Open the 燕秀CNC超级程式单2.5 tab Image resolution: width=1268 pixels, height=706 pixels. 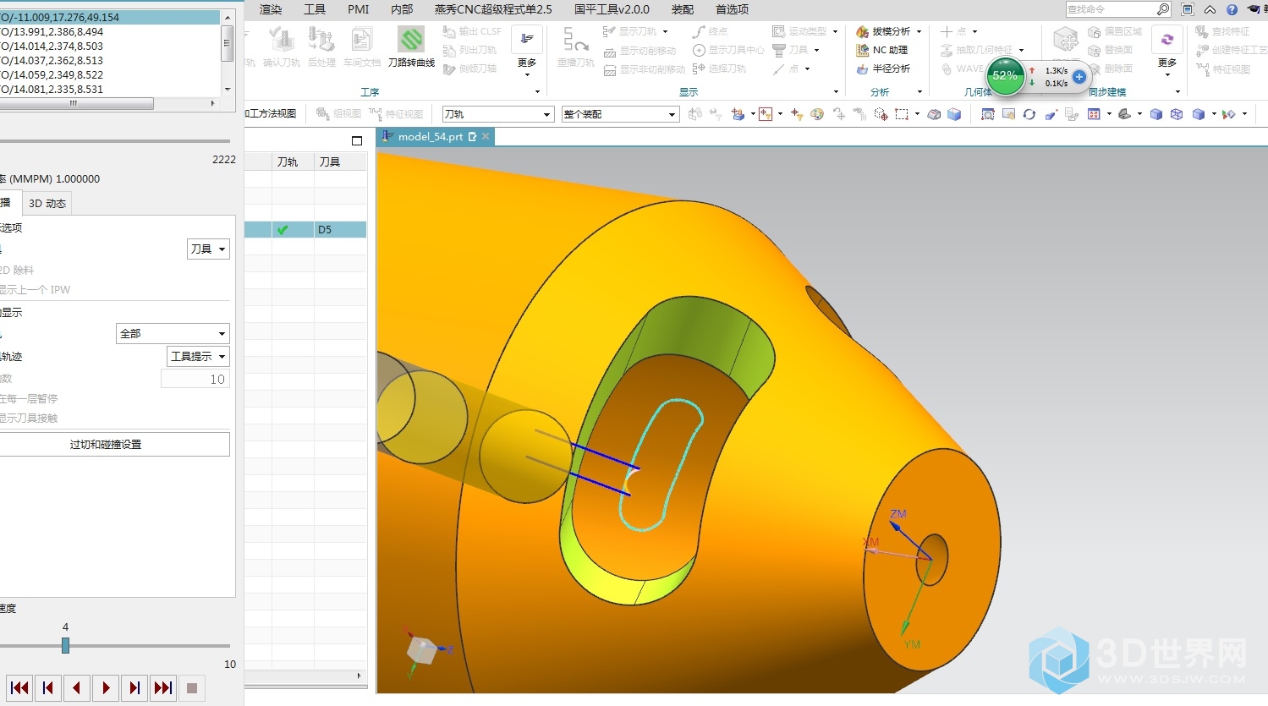(x=493, y=9)
